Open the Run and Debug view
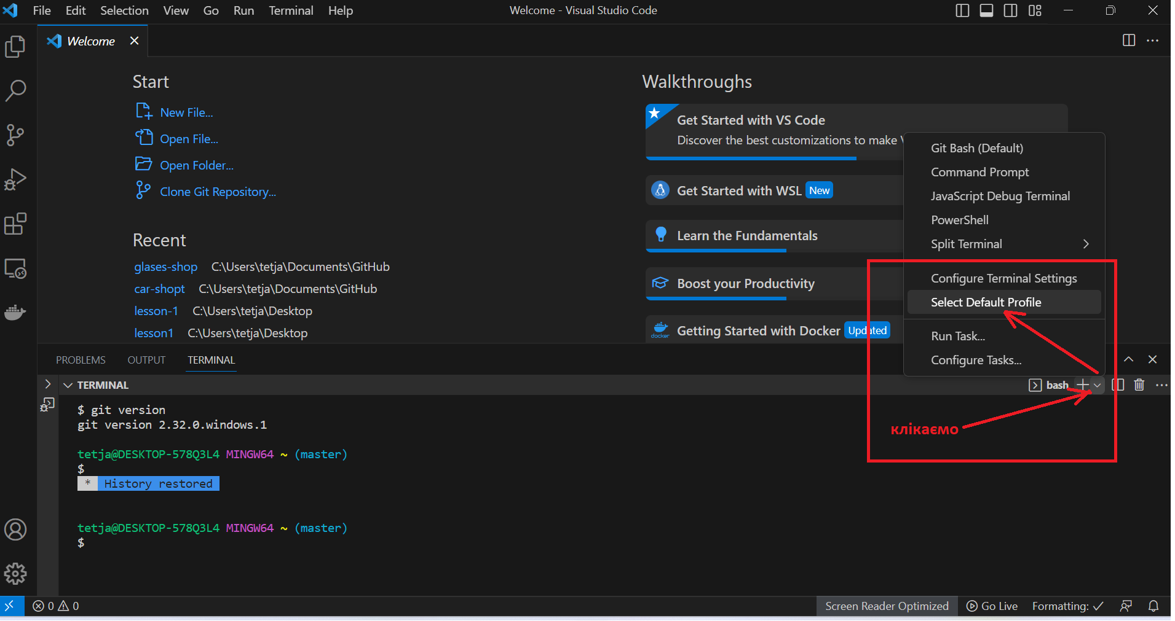Image resolution: width=1175 pixels, height=621 pixels. tap(15, 179)
